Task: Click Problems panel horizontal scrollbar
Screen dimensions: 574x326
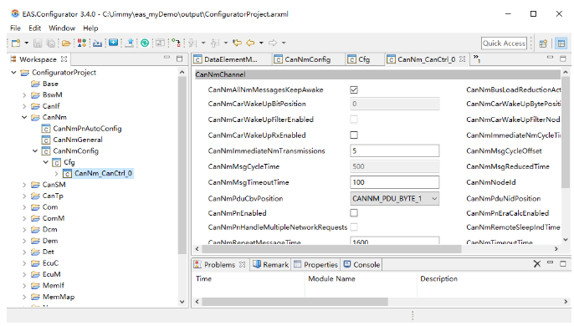Action: (x=295, y=302)
